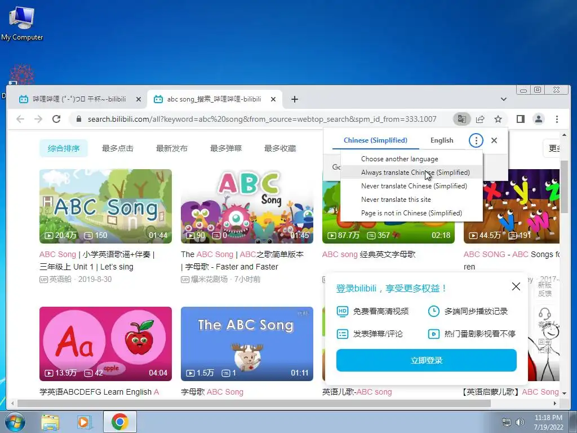Open pink Aa apple video thumbnail
Screen dimensions: 577x433
(x=105, y=343)
